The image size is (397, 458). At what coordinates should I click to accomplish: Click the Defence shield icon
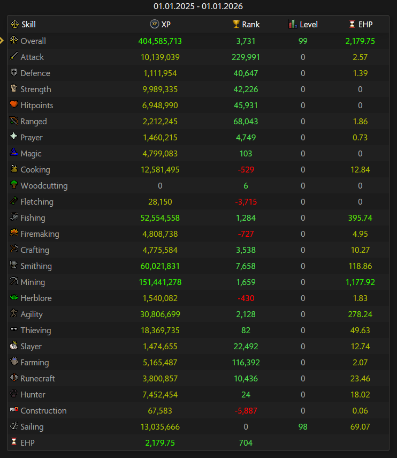coord(14,72)
